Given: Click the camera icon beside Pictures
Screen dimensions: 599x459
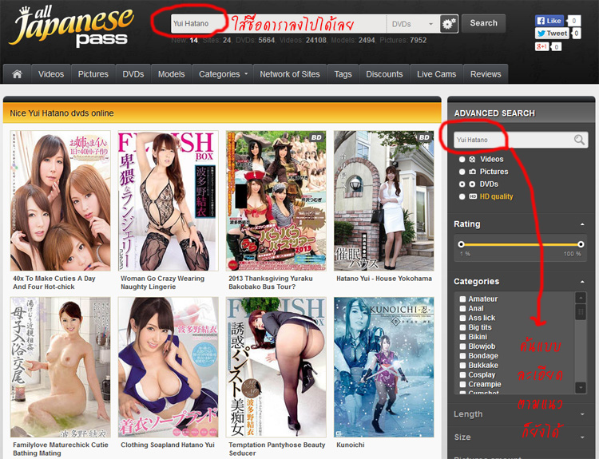Looking at the screenshot, I should (x=472, y=172).
